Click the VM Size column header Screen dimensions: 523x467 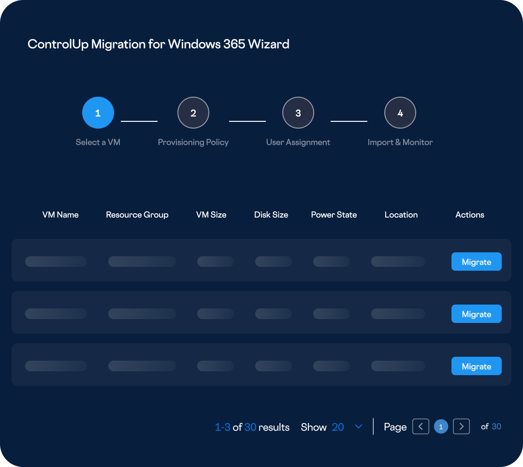coord(211,215)
